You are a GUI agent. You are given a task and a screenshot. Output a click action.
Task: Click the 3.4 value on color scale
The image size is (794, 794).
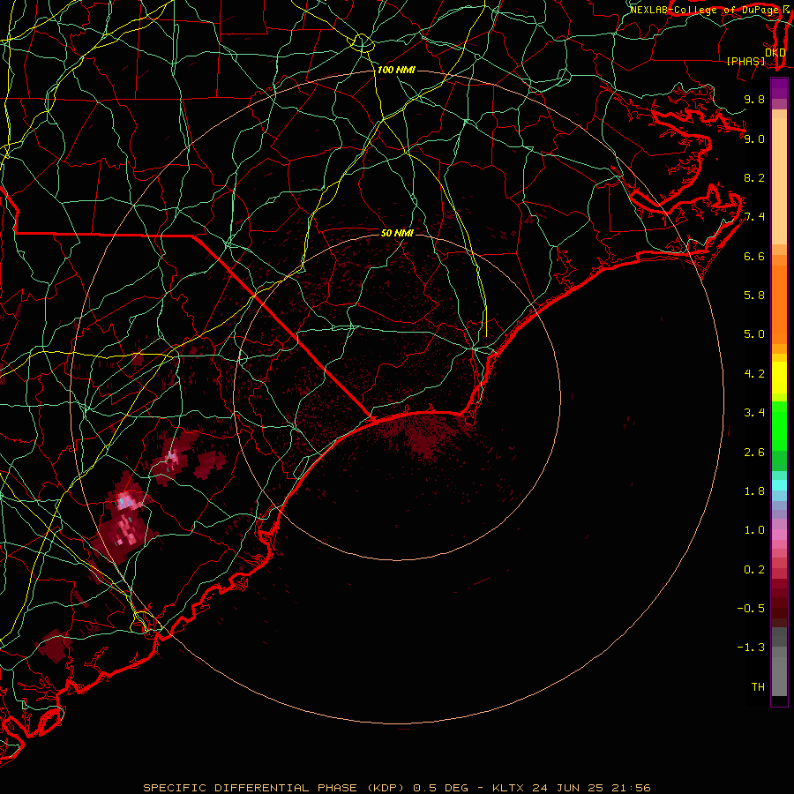[x=754, y=413]
